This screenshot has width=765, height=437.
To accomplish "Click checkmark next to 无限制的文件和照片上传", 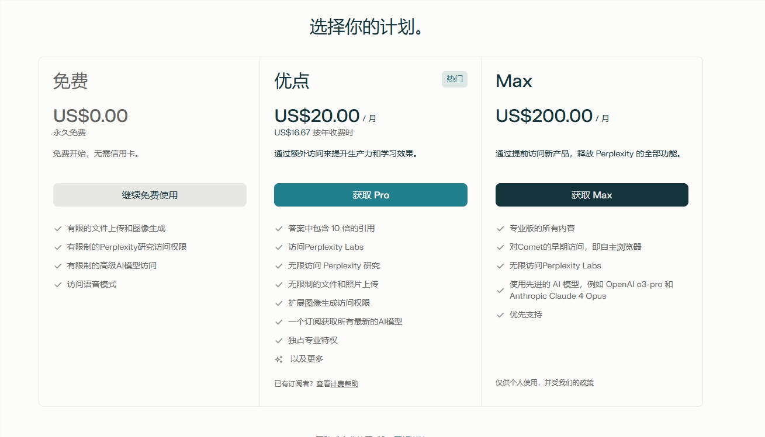I will 279,285.
